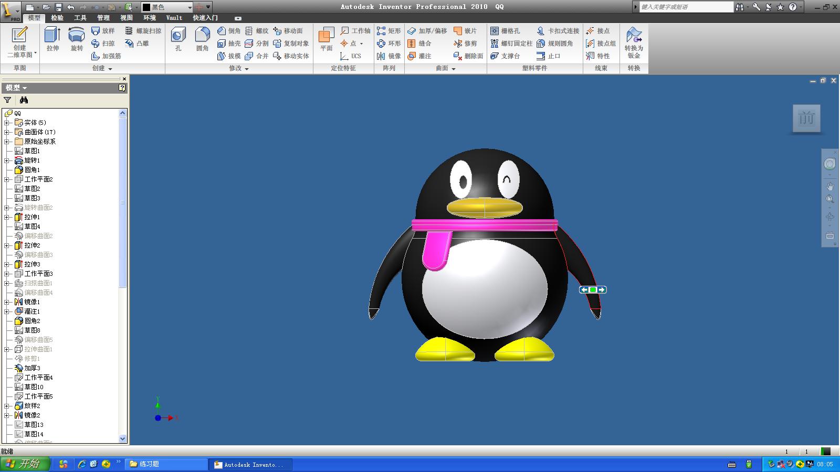Switch to the 工具 ribbon tab
This screenshot has width=840, height=472.
80,18
